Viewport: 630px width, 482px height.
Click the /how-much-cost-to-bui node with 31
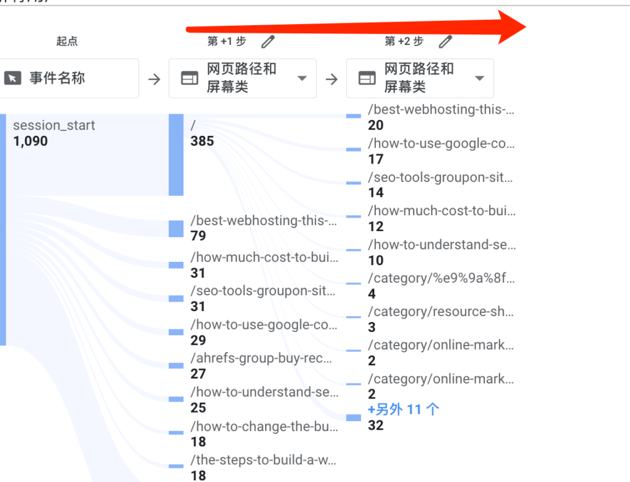tap(176, 265)
